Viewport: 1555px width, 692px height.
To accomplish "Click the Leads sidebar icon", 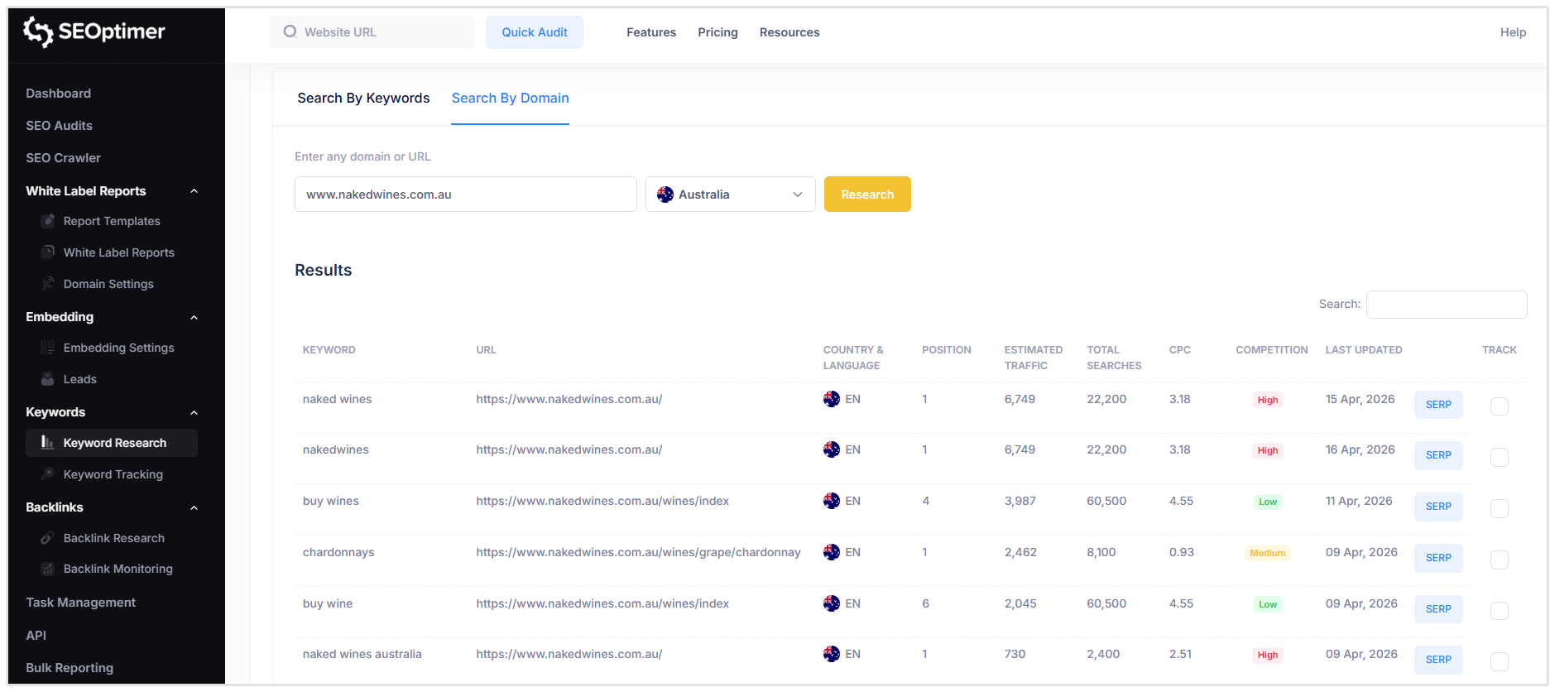I will [x=48, y=379].
